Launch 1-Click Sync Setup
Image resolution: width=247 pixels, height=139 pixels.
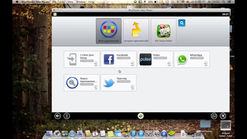tap(82, 59)
